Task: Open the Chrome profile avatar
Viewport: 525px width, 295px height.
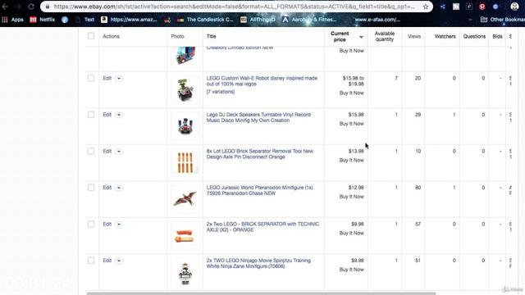Action: [514, 7]
